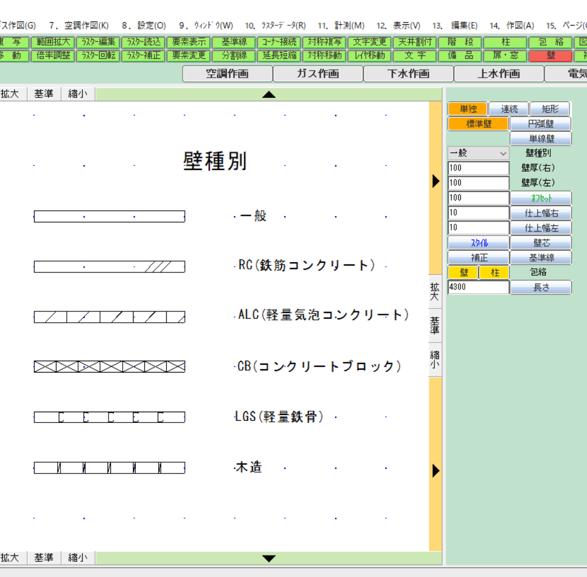Select 単独 wall drawing mode
The width and height of the screenshot is (587, 577).
tap(468, 109)
